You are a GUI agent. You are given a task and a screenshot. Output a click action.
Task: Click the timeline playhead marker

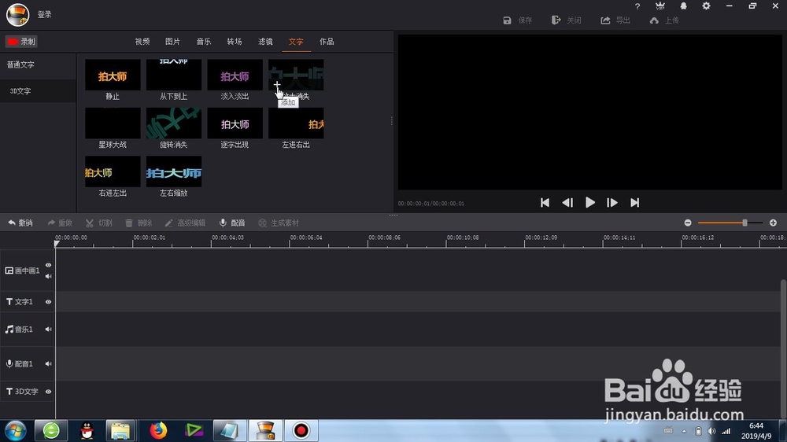57,244
